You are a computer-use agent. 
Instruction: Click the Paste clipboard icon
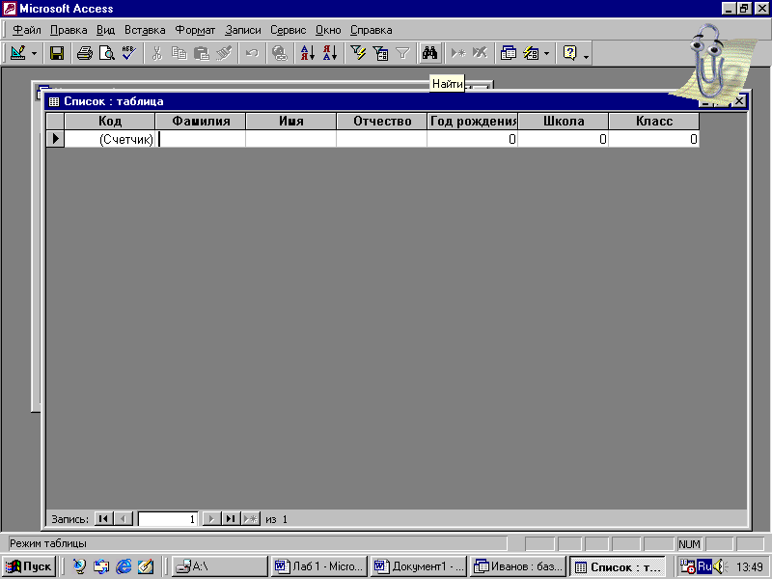pos(202,53)
